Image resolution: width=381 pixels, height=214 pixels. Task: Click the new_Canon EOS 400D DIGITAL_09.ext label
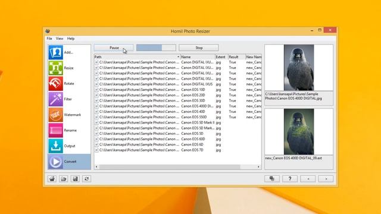tap(293, 158)
